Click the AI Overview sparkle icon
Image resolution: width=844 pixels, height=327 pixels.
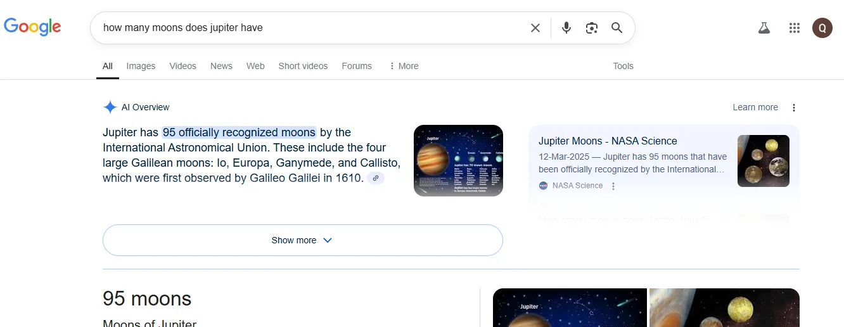coord(110,107)
